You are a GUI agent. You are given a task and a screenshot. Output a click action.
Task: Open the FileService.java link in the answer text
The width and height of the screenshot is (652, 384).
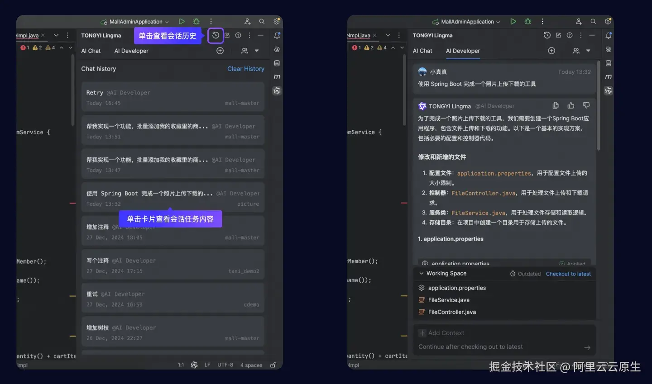click(479, 213)
